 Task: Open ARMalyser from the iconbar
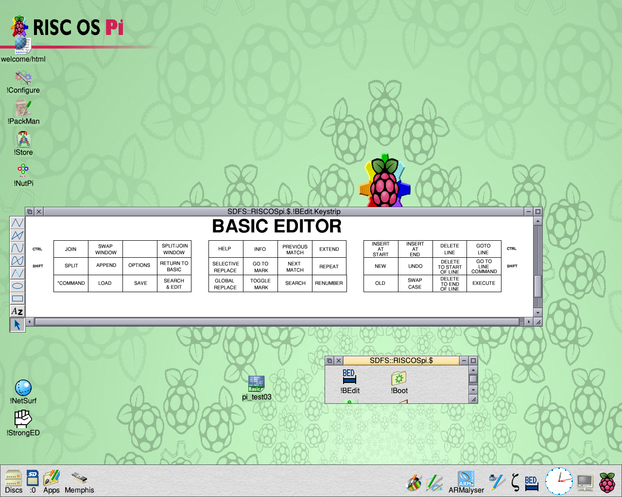(x=466, y=482)
